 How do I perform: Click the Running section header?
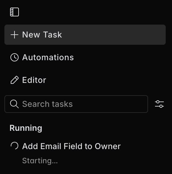26,128
